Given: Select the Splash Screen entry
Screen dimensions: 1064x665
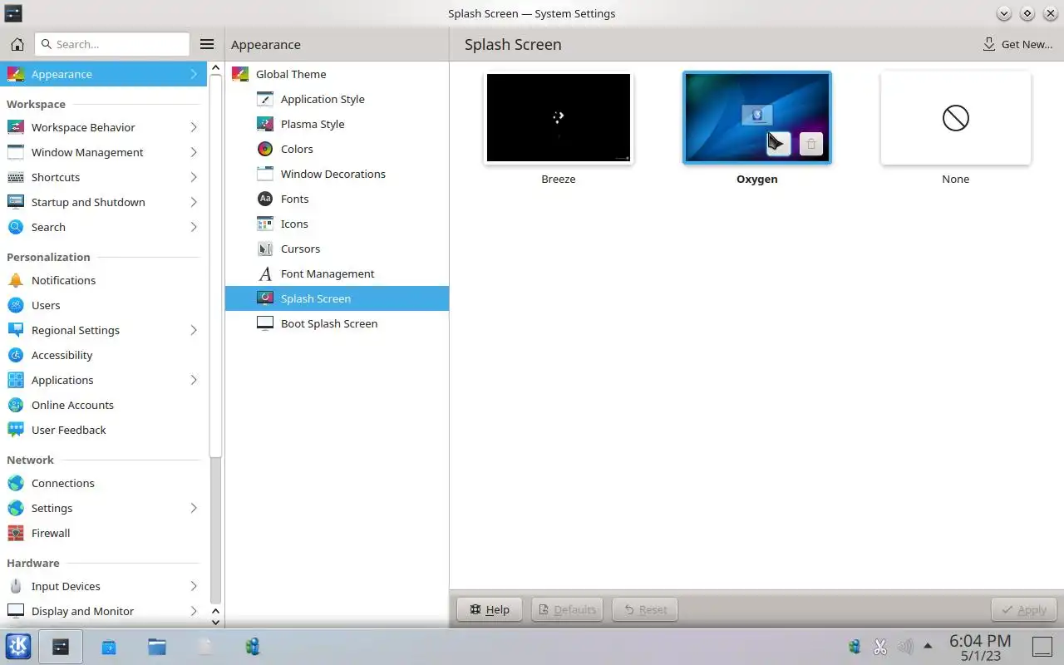Looking at the screenshot, I should 337,298.
